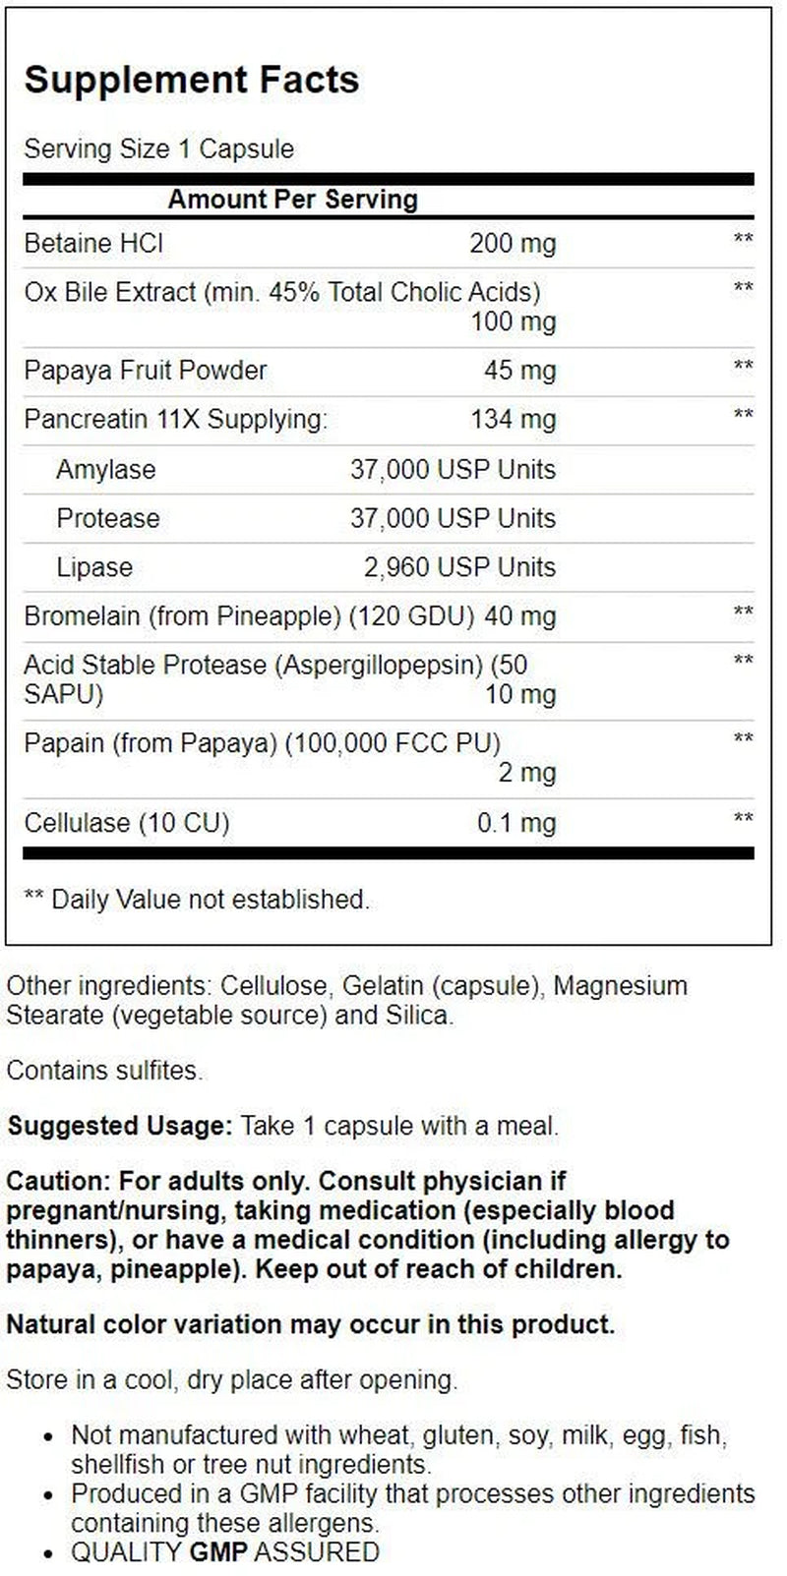The image size is (787, 1576).
Task: Click the Acid Stable Protease line
Action: pyautogui.click(x=275, y=666)
